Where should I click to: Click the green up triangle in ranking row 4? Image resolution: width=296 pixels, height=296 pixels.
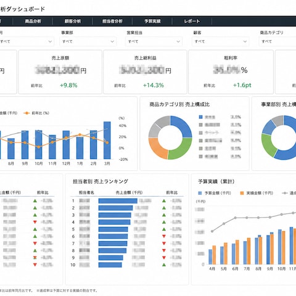coord(164,222)
